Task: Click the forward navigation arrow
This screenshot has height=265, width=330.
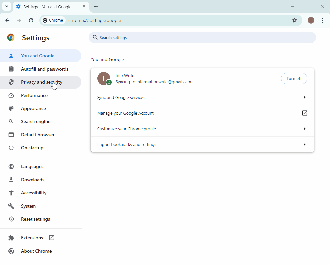Action: (x=19, y=20)
